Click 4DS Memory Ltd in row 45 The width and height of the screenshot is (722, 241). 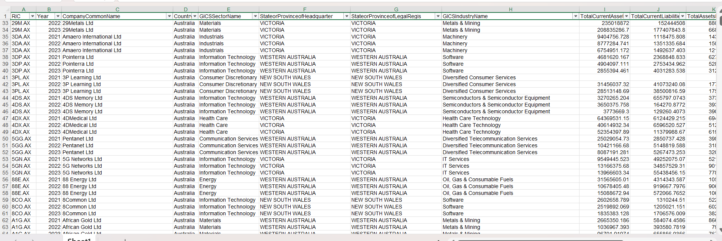coord(82,105)
